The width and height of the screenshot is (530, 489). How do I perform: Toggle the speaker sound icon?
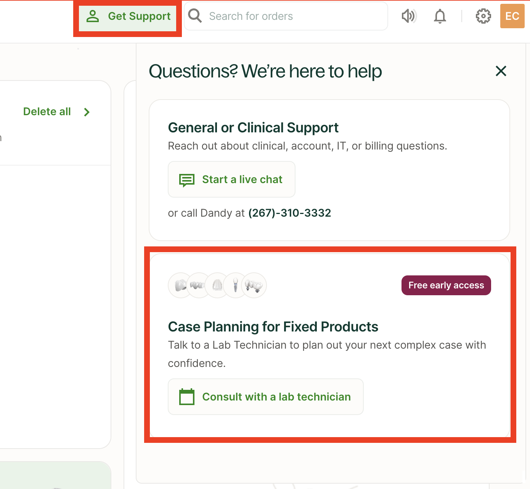[x=409, y=16]
